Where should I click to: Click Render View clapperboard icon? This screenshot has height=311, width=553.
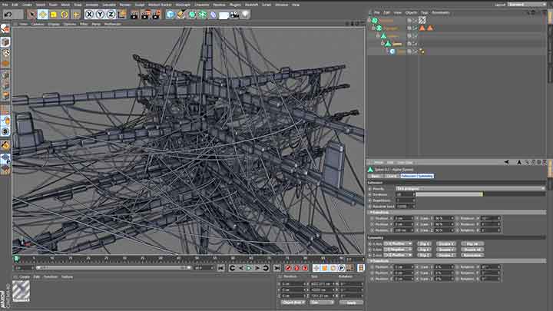coord(134,15)
